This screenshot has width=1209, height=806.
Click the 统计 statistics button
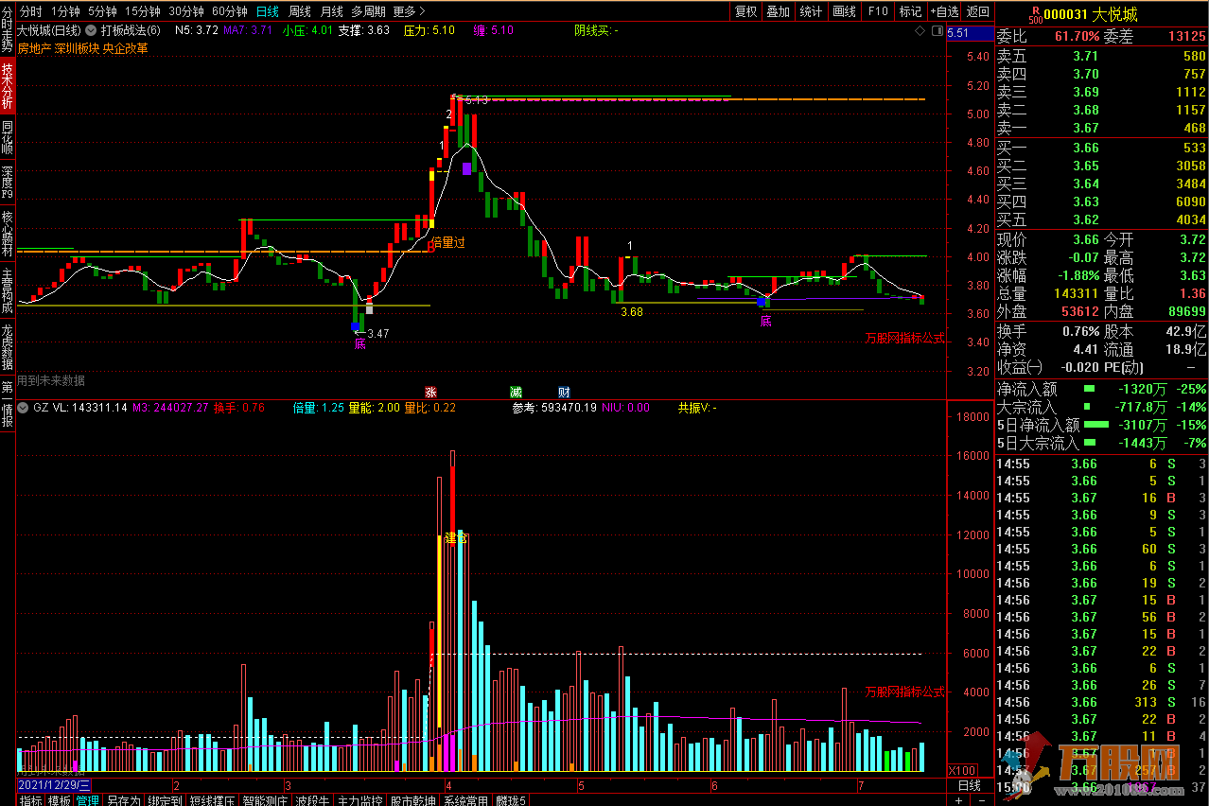(811, 11)
